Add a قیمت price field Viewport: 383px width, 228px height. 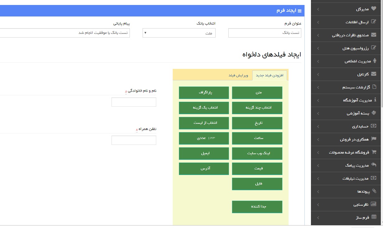(257, 168)
